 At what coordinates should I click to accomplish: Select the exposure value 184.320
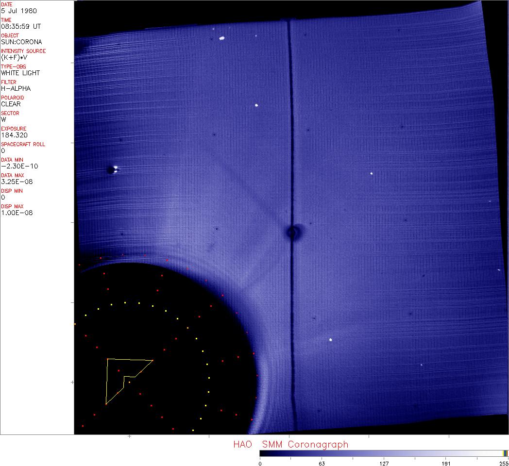point(14,135)
